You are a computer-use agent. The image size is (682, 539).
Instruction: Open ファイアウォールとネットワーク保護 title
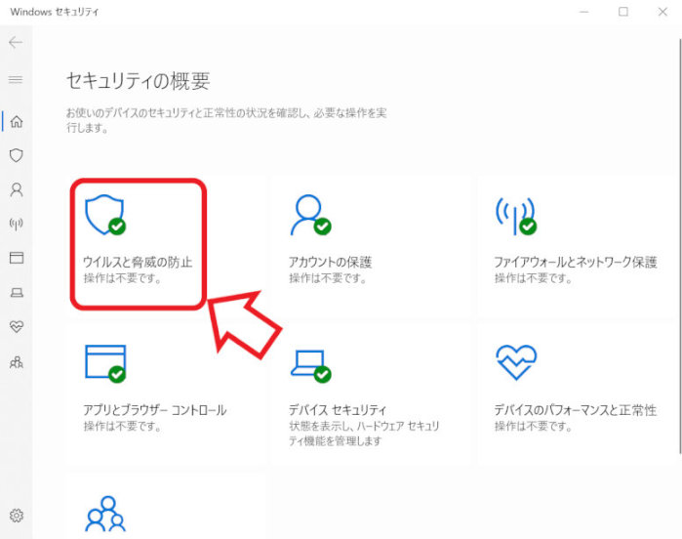click(575, 262)
